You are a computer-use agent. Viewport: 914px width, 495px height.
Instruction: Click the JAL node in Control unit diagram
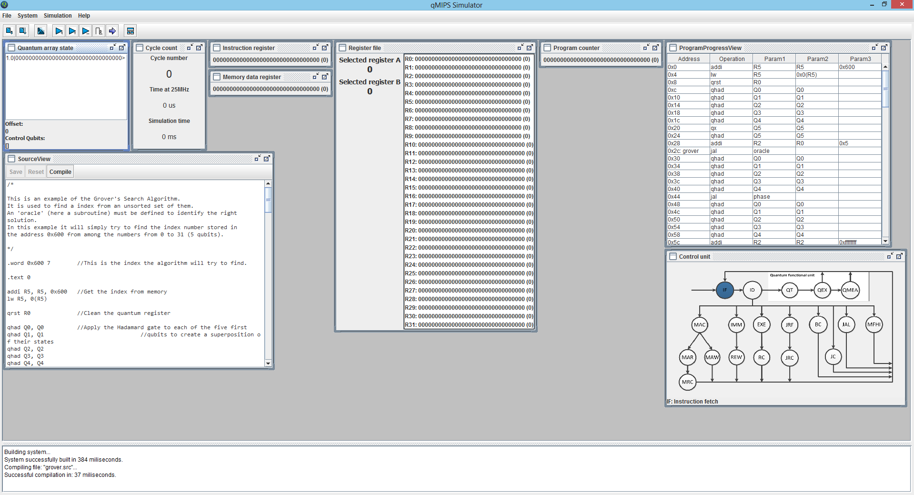click(x=846, y=324)
